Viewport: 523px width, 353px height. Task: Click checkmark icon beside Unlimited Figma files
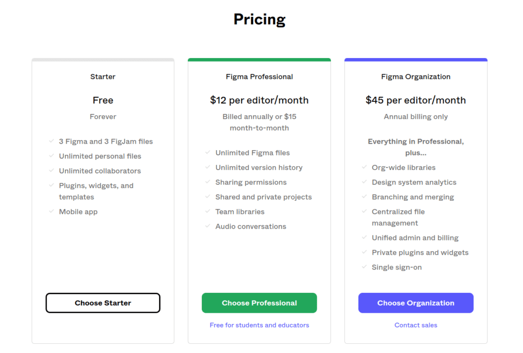point(207,152)
